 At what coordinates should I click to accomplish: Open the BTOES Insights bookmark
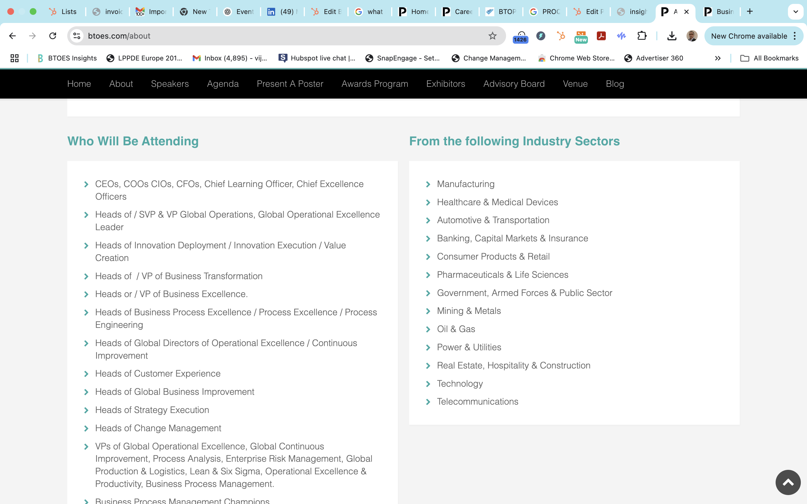(67, 58)
